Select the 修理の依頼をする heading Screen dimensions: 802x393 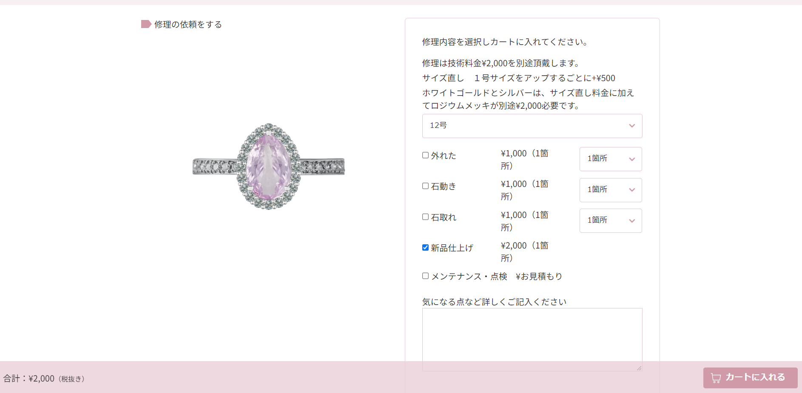[188, 25]
